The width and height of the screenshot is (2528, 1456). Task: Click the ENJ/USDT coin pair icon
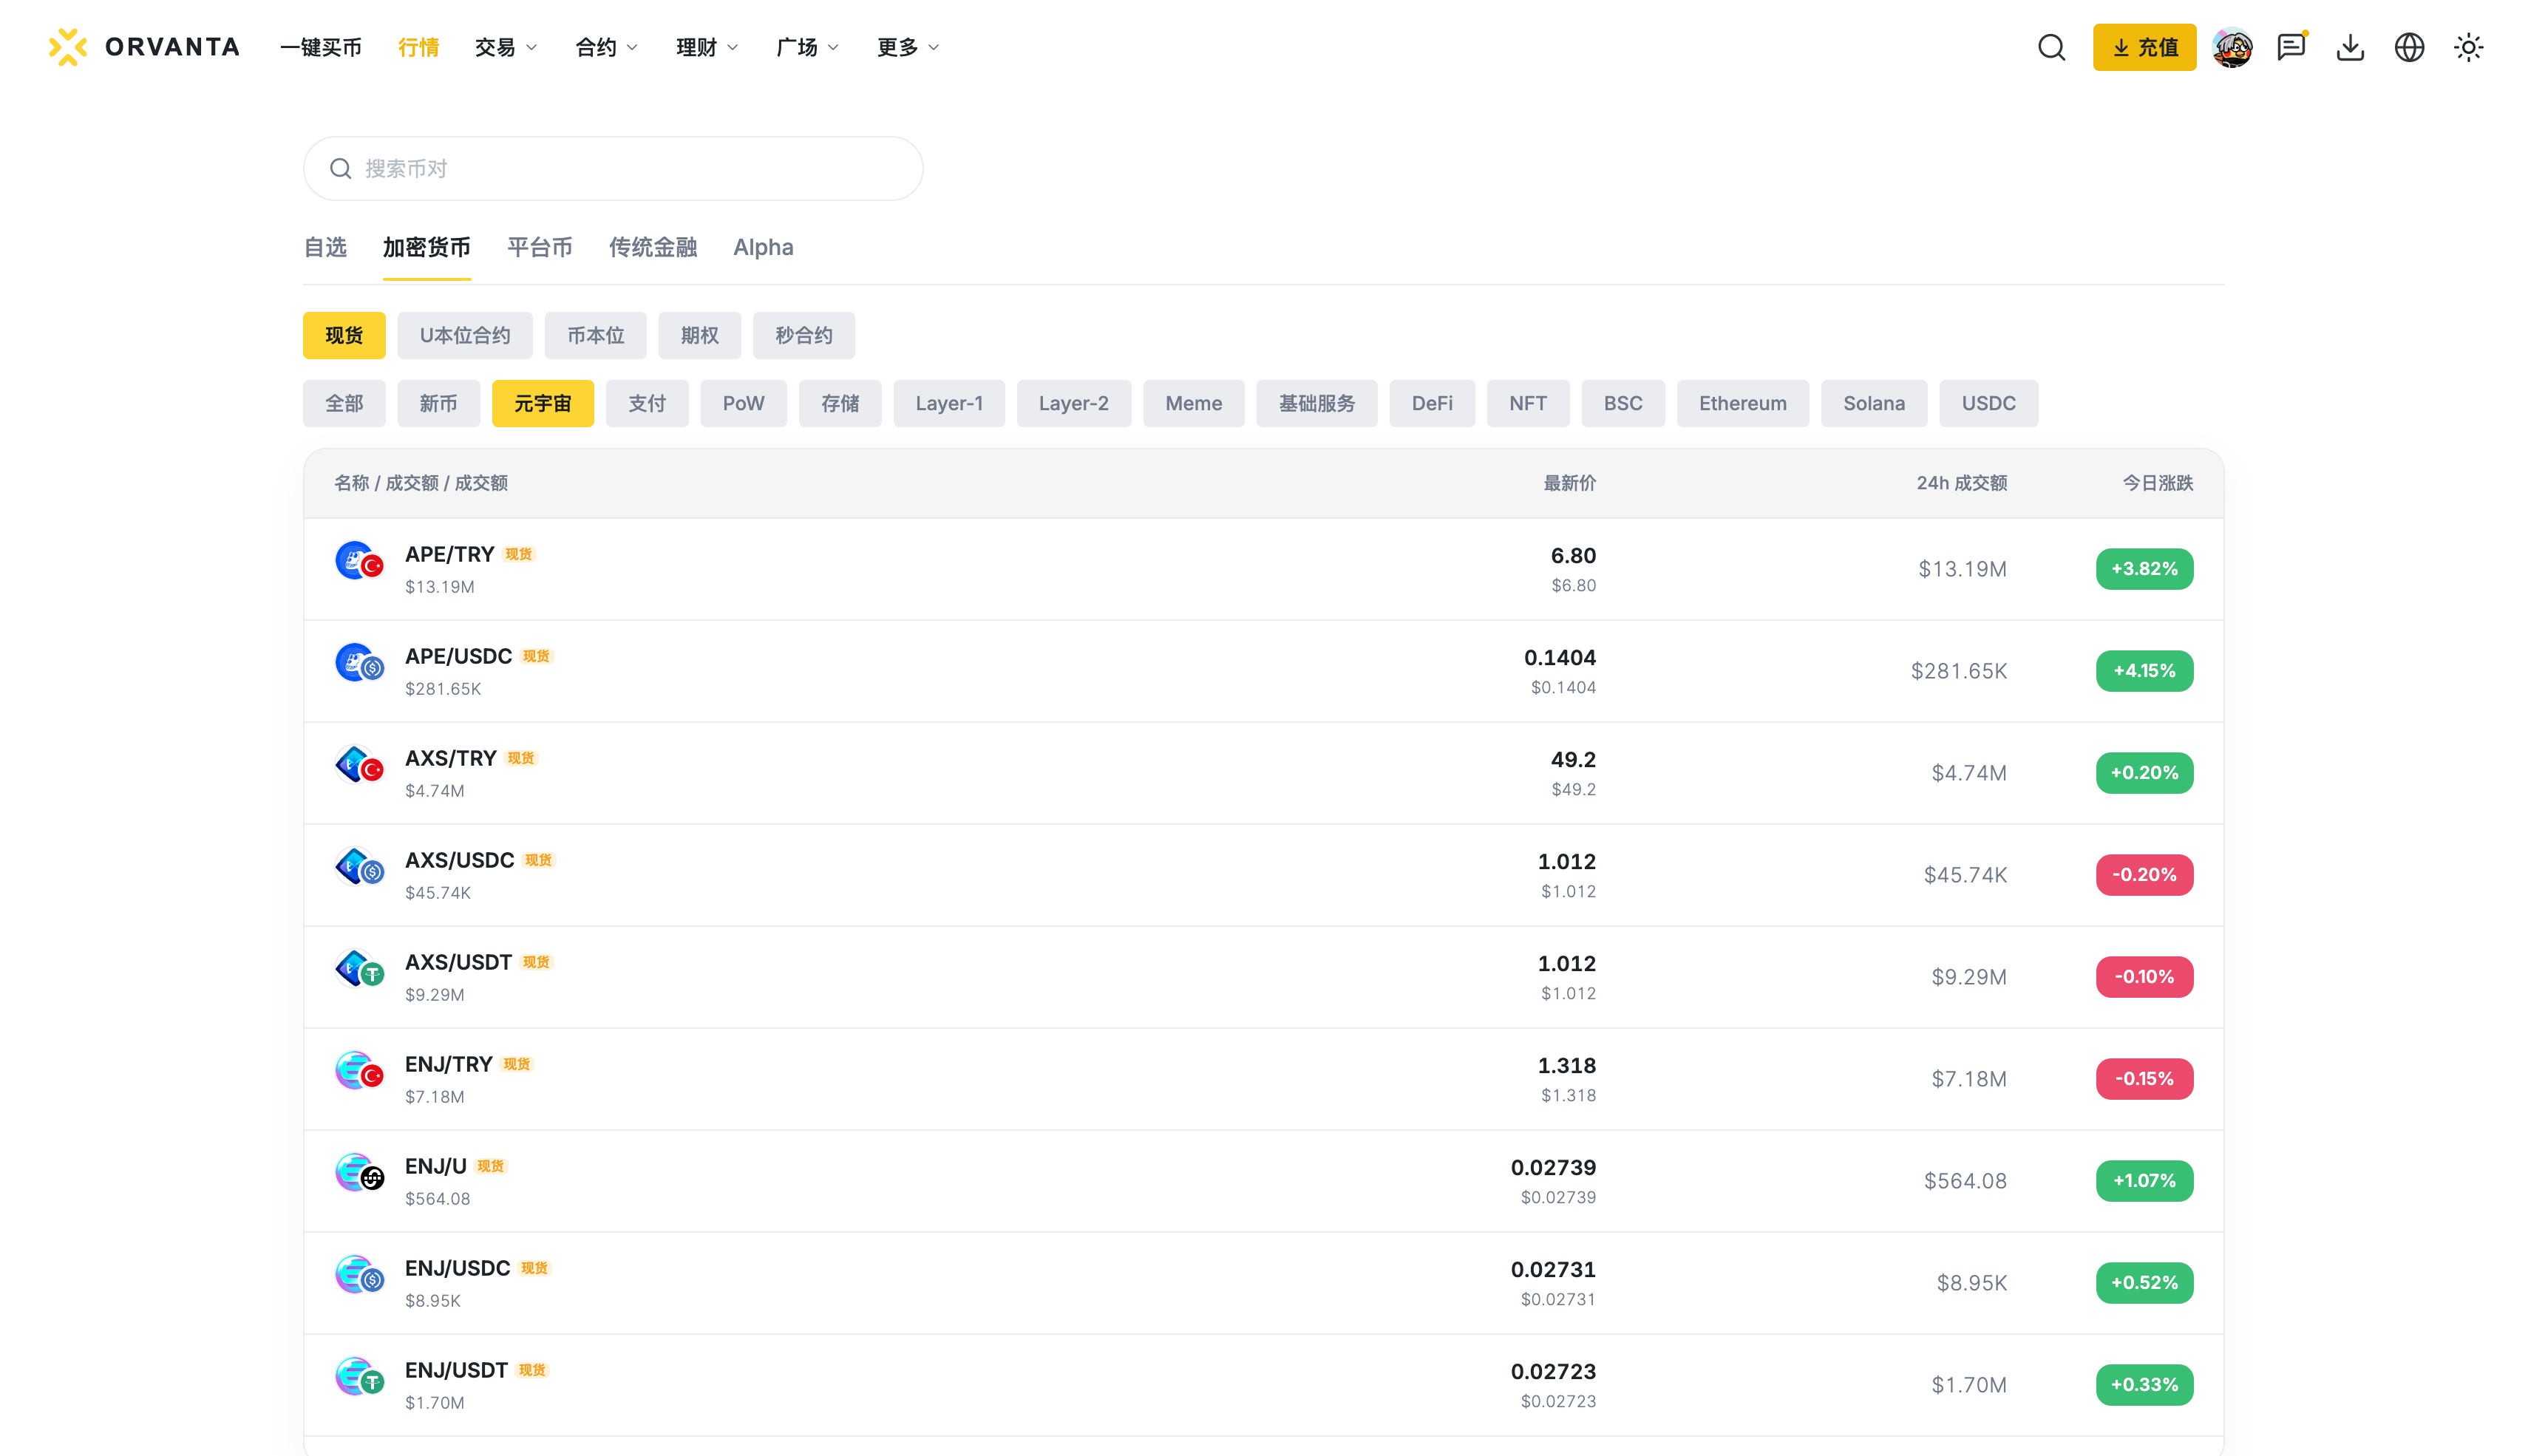(x=359, y=1377)
